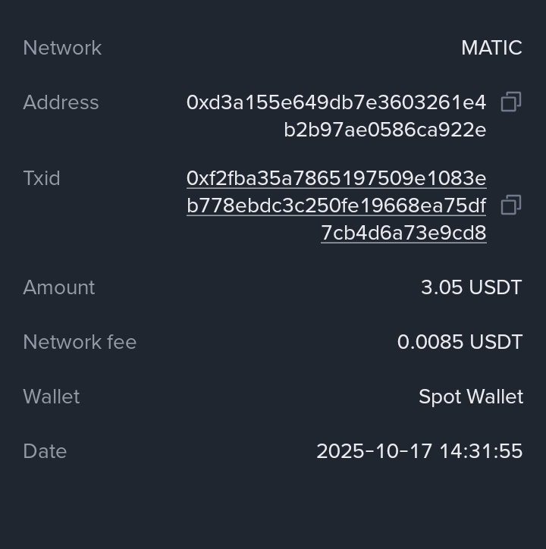Copy the wallet address to clipboard
This screenshot has height=549, width=546.
tap(511, 102)
